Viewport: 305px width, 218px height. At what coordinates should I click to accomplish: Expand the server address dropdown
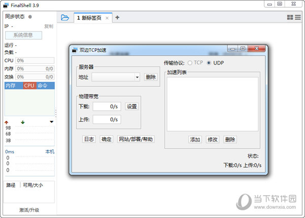[137, 77]
